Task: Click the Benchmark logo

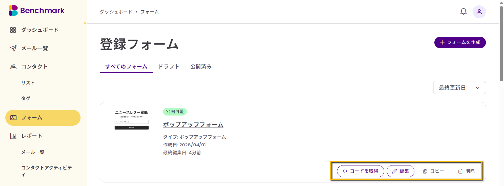Action: 37,10
